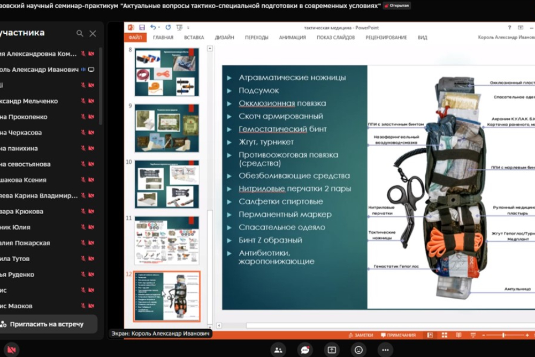Toggle microphone icon next to Александр Мельченко

(x=83, y=101)
